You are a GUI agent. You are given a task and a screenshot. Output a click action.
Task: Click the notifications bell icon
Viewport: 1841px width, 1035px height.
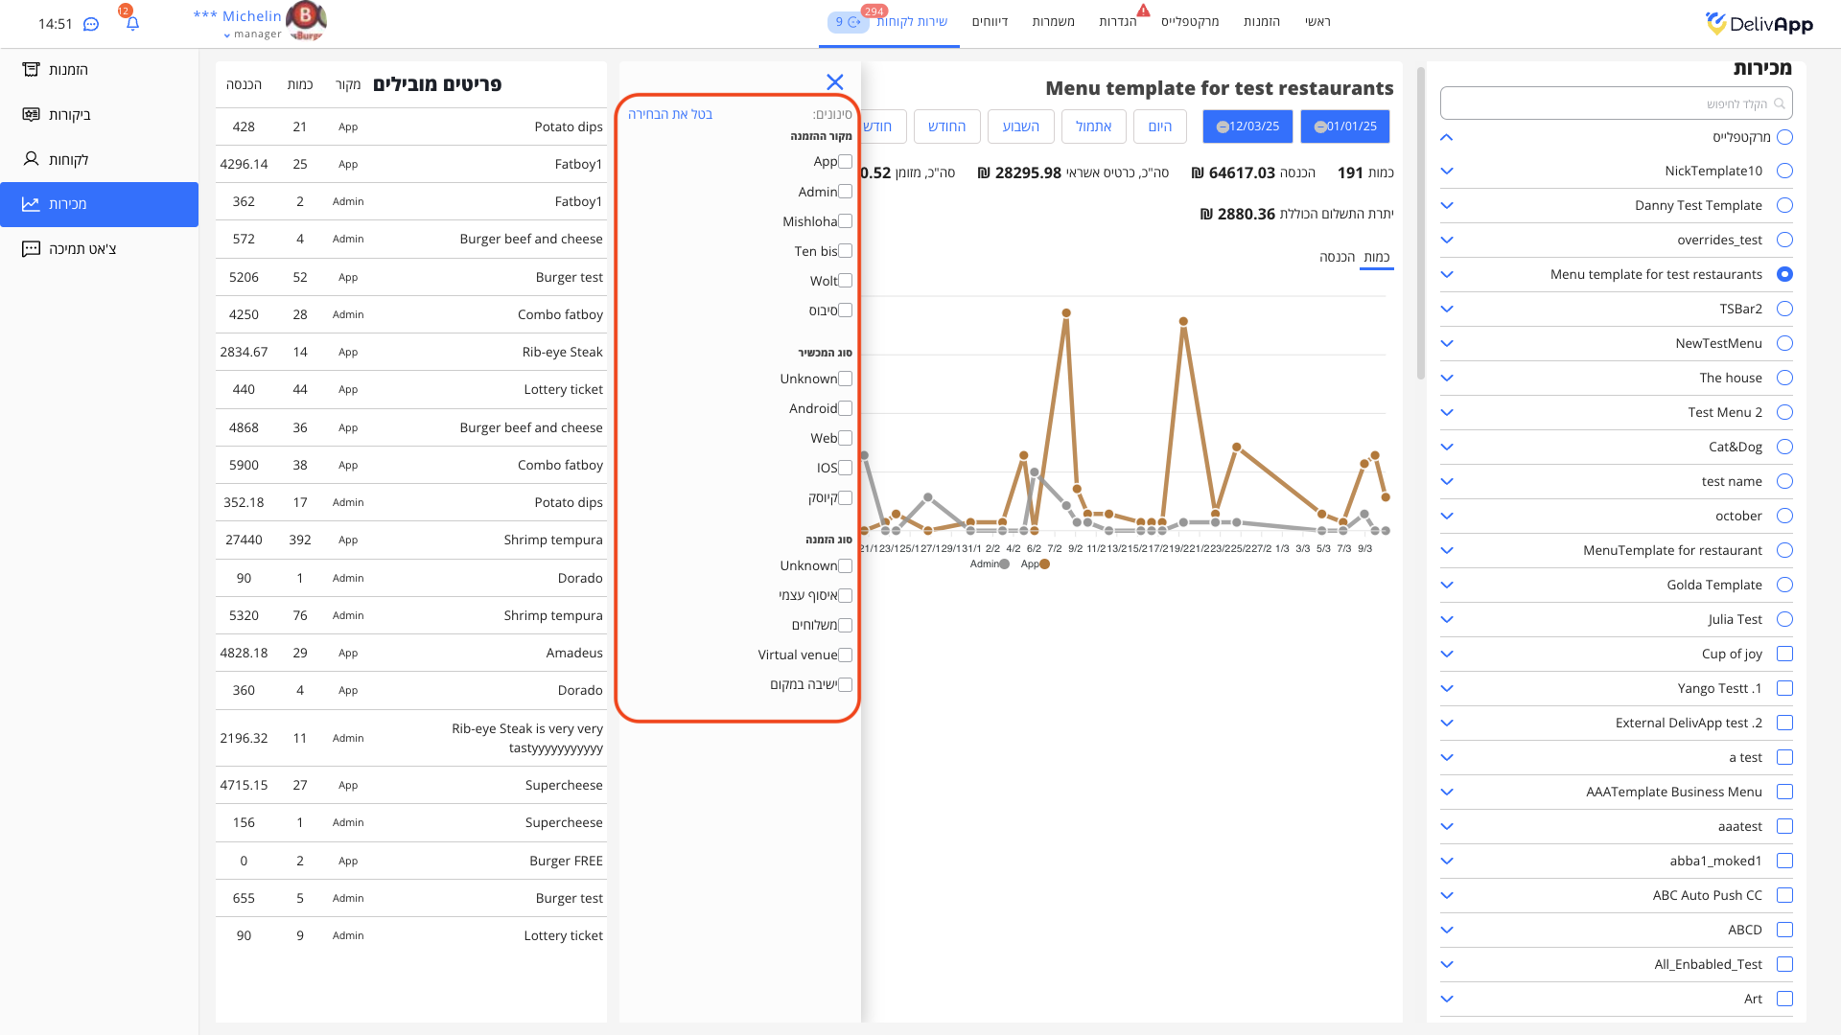(x=132, y=23)
